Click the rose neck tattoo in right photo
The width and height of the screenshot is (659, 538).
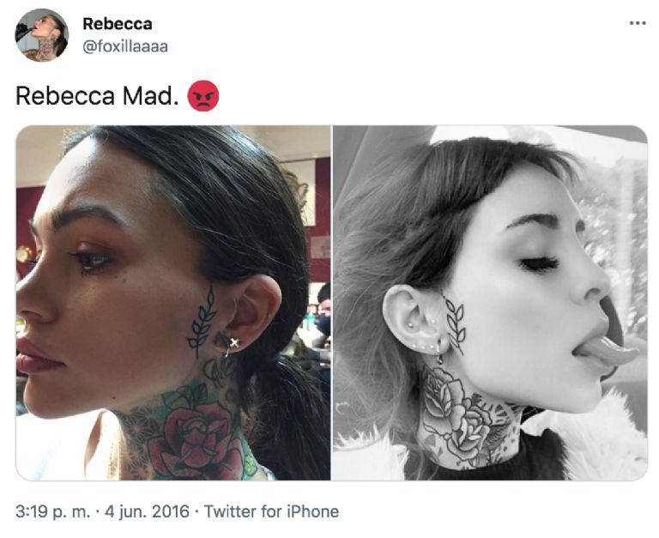pyautogui.click(x=460, y=418)
